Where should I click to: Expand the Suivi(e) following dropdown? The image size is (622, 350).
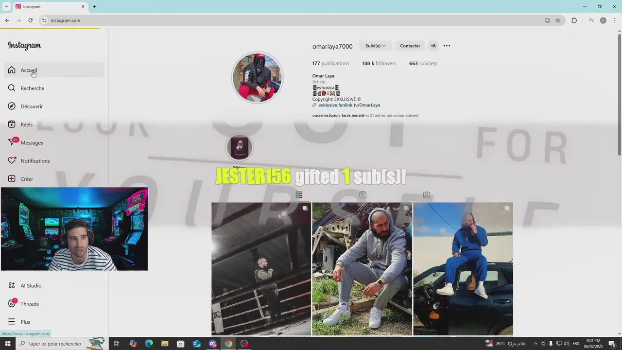375,46
